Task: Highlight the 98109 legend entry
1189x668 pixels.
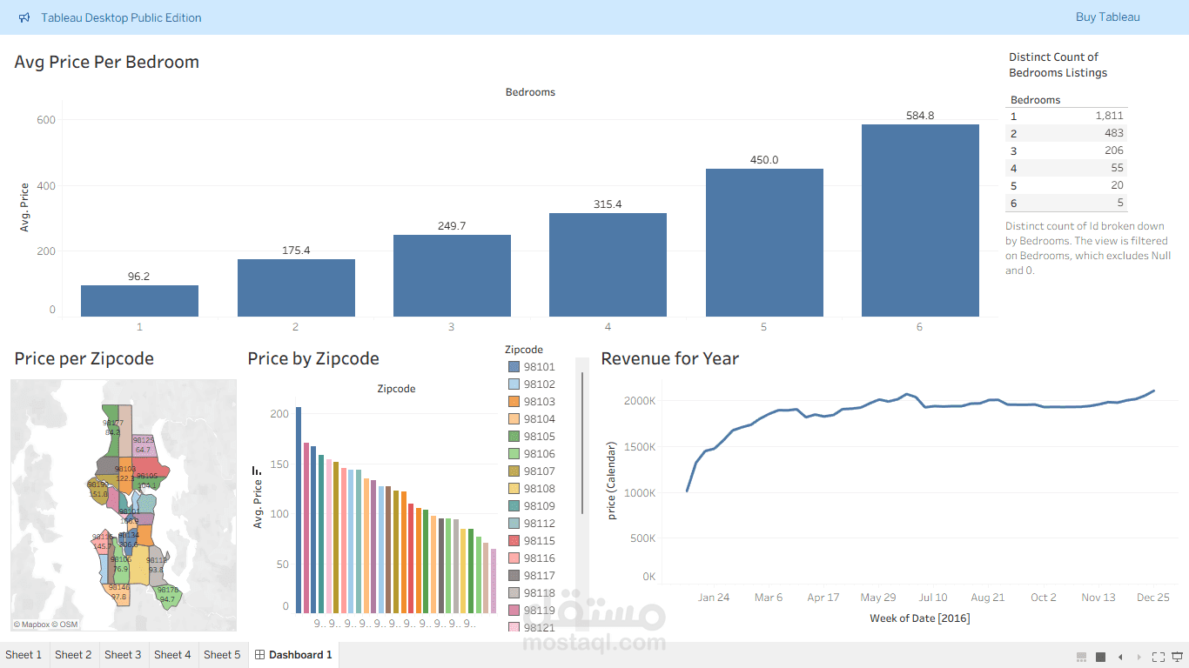Action: (532, 506)
